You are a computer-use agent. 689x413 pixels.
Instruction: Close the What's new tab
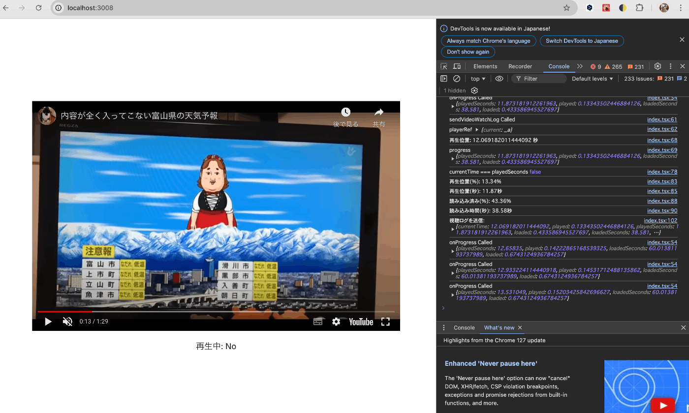click(520, 327)
